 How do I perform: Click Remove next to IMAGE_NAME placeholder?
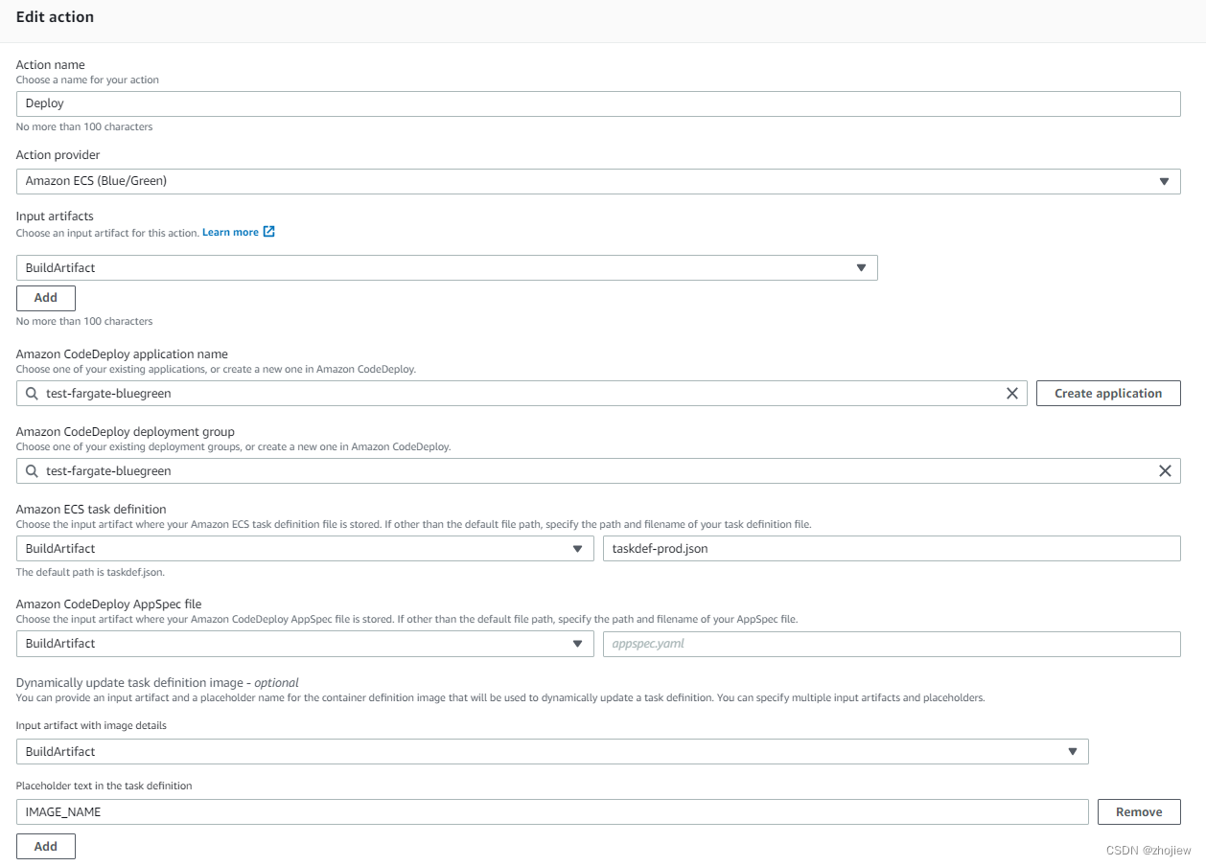(1139, 812)
